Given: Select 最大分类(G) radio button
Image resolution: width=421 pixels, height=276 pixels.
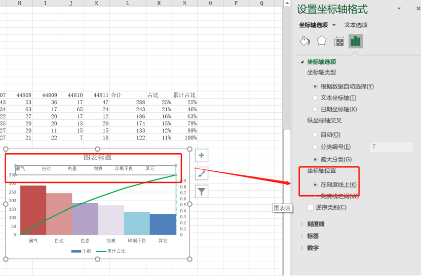Looking at the screenshot, I should tap(315, 159).
